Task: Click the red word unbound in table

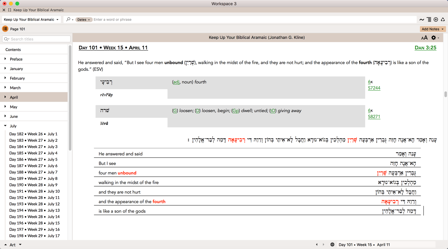Action: [127, 173]
